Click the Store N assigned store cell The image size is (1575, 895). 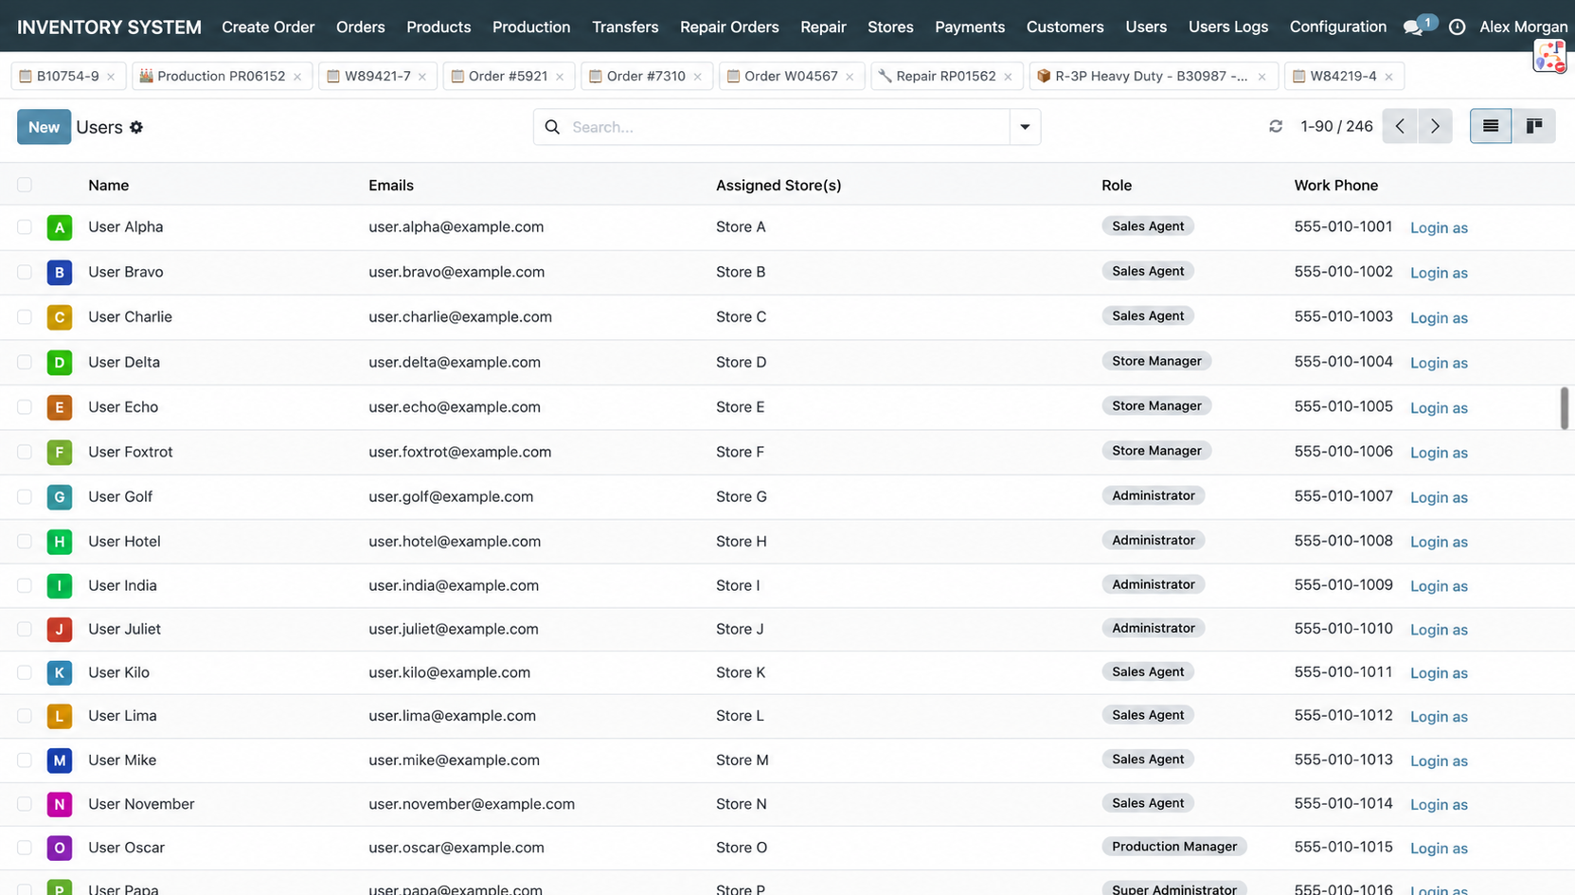(742, 804)
